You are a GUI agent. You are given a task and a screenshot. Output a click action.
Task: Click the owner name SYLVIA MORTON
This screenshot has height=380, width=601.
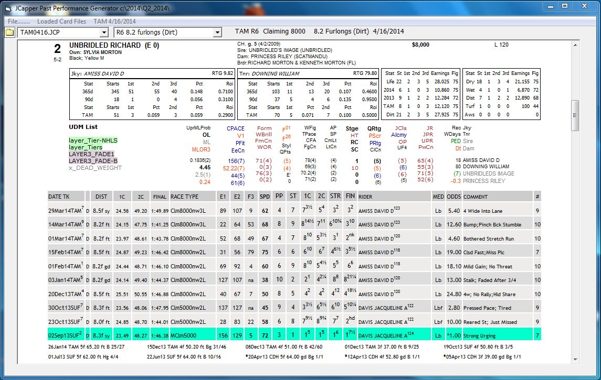(102, 52)
